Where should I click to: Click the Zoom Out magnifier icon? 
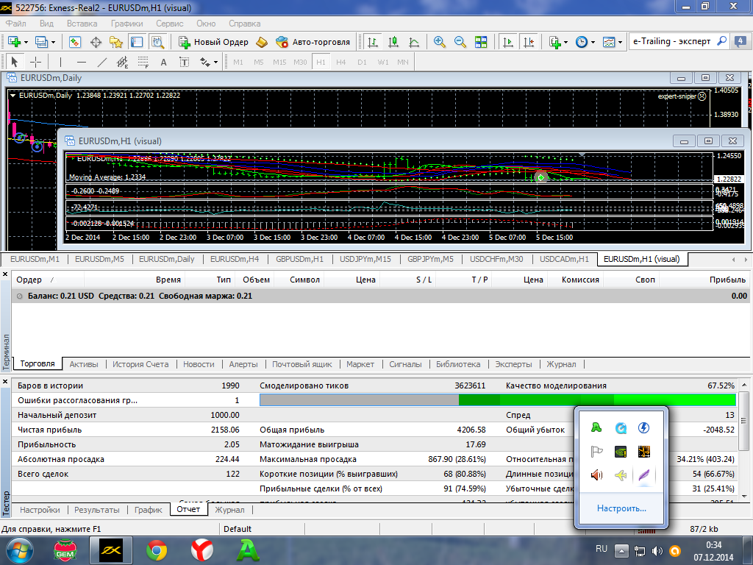(460, 42)
